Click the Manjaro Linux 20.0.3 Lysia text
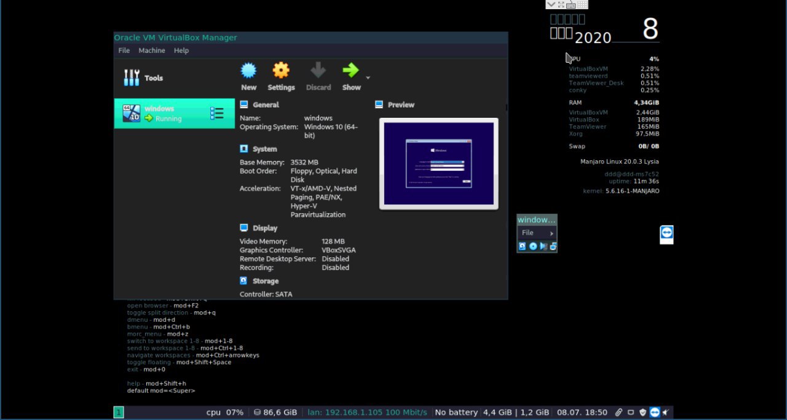The width and height of the screenshot is (787, 420). [x=620, y=161]
